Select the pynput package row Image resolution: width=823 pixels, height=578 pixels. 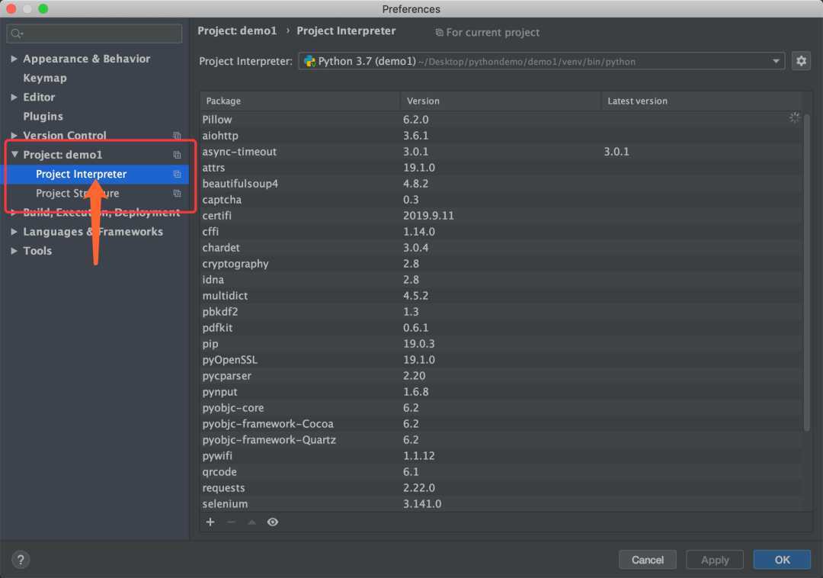pos(501,392)
